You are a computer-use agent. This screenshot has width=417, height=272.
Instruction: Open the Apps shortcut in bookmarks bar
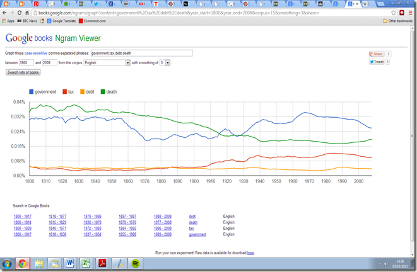pos(8,21)
